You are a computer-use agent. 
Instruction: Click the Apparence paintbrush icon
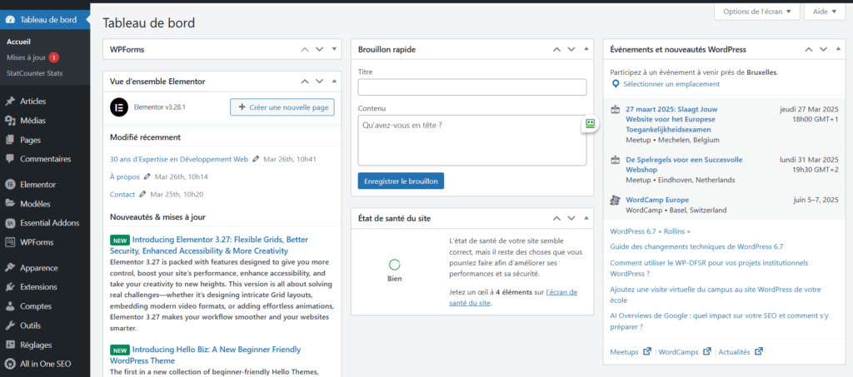pos(10,268)
